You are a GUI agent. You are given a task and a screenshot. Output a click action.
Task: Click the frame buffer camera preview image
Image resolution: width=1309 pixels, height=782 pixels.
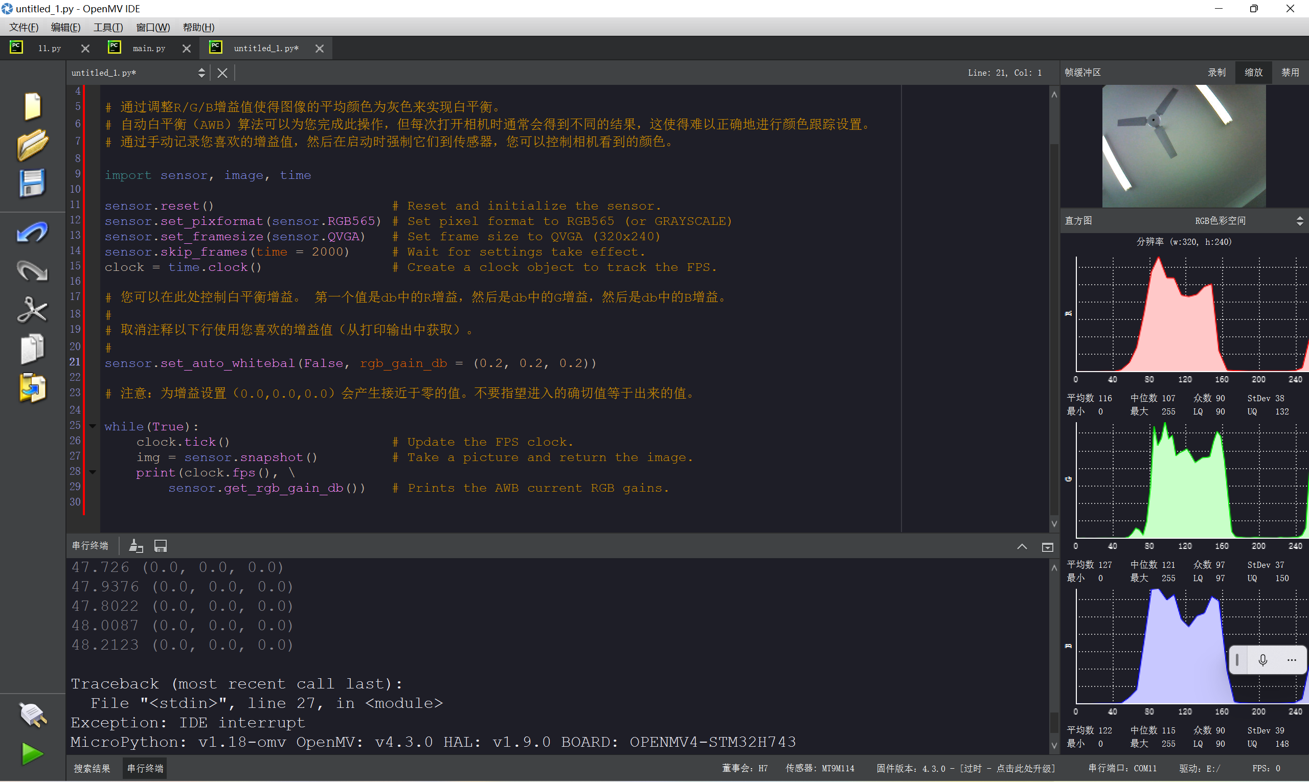click(x=1184, y=146)
